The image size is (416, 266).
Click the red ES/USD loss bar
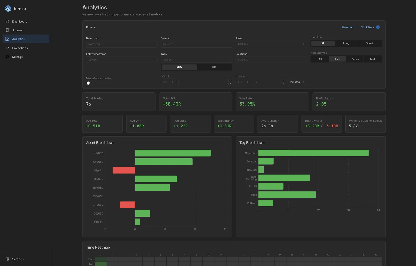click(x=124, y=170)
